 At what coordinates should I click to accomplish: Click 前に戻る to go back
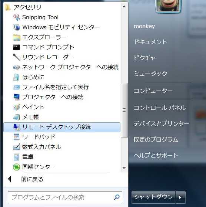tap(32, 179)
